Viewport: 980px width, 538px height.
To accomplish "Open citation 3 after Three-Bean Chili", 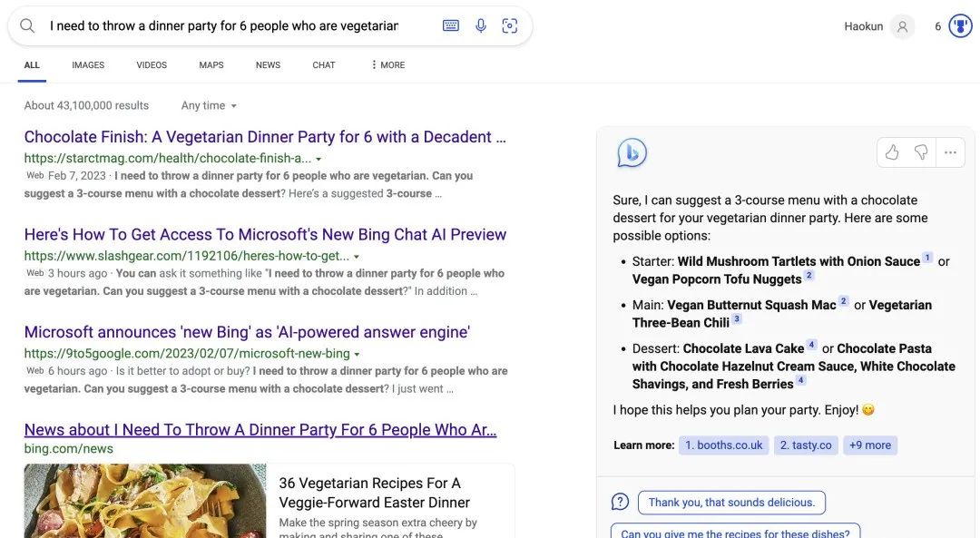I will 737,318.
